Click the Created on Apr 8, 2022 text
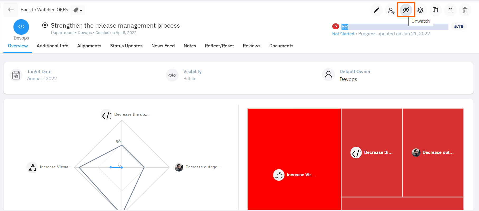This screenshot has height=211, width=479. coord(116,33)
